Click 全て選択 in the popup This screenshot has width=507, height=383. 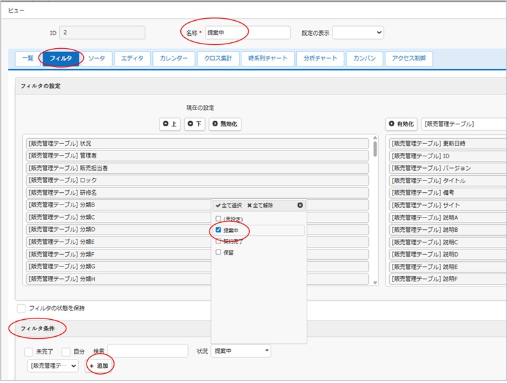(x=228, y=205)
